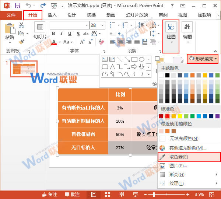
Task: Switch to slide sorter view icon
Action: (108, 195)
